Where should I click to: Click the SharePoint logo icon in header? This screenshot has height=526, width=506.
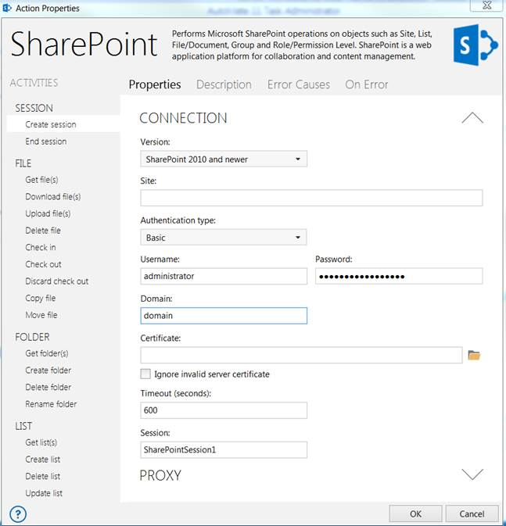click(475, 45)
